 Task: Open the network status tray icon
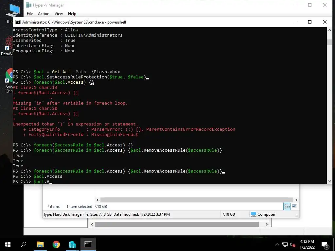pos(285,244)
